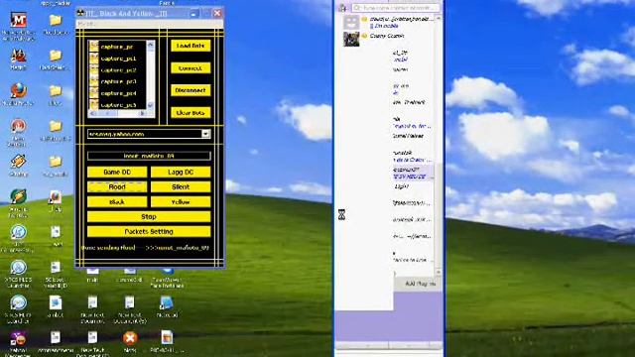Click the Black button
The image size is (635, 357).
[x=117, y=202]
